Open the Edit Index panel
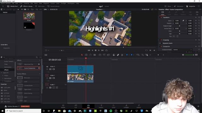Screen dimensions: 202x113 (40, 6)
